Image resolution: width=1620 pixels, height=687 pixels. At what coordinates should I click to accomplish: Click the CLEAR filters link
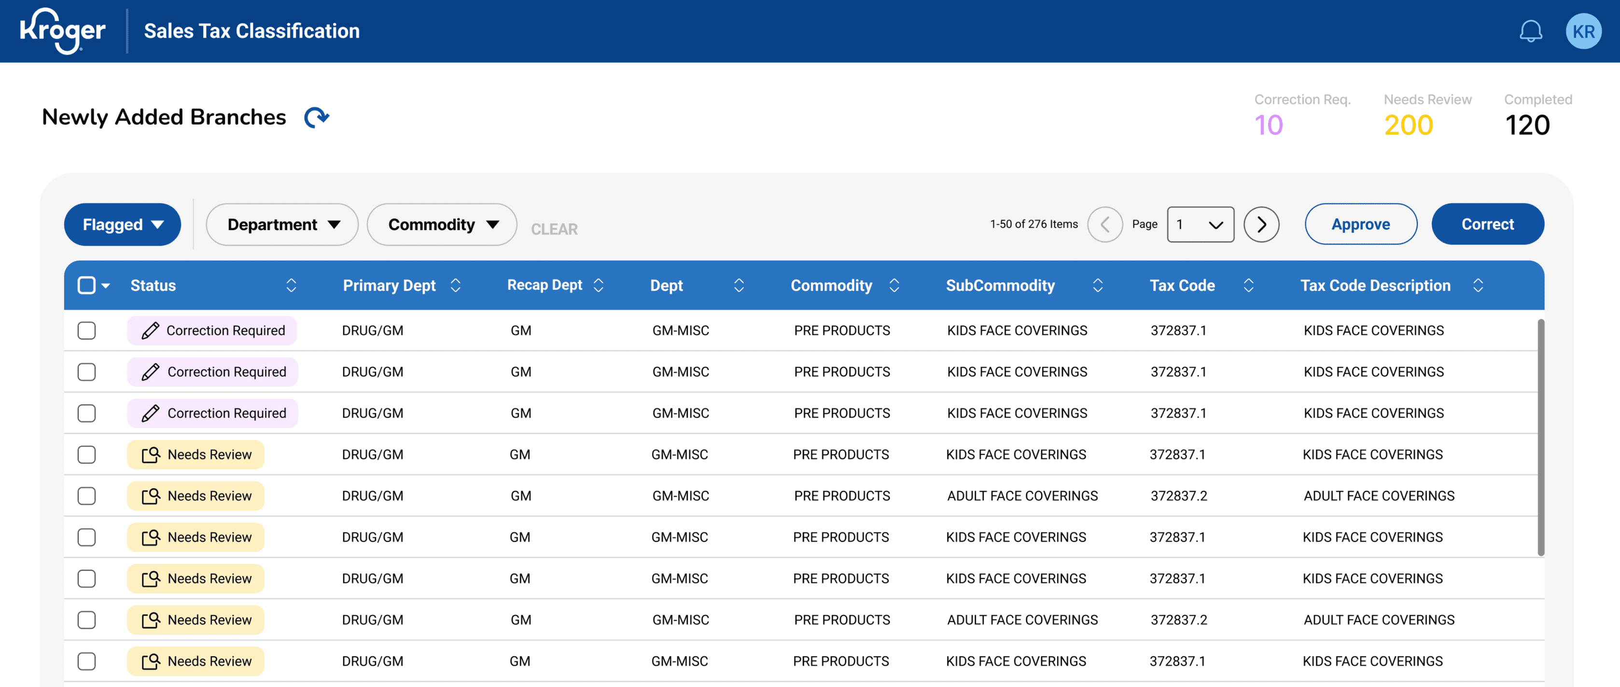553,230
